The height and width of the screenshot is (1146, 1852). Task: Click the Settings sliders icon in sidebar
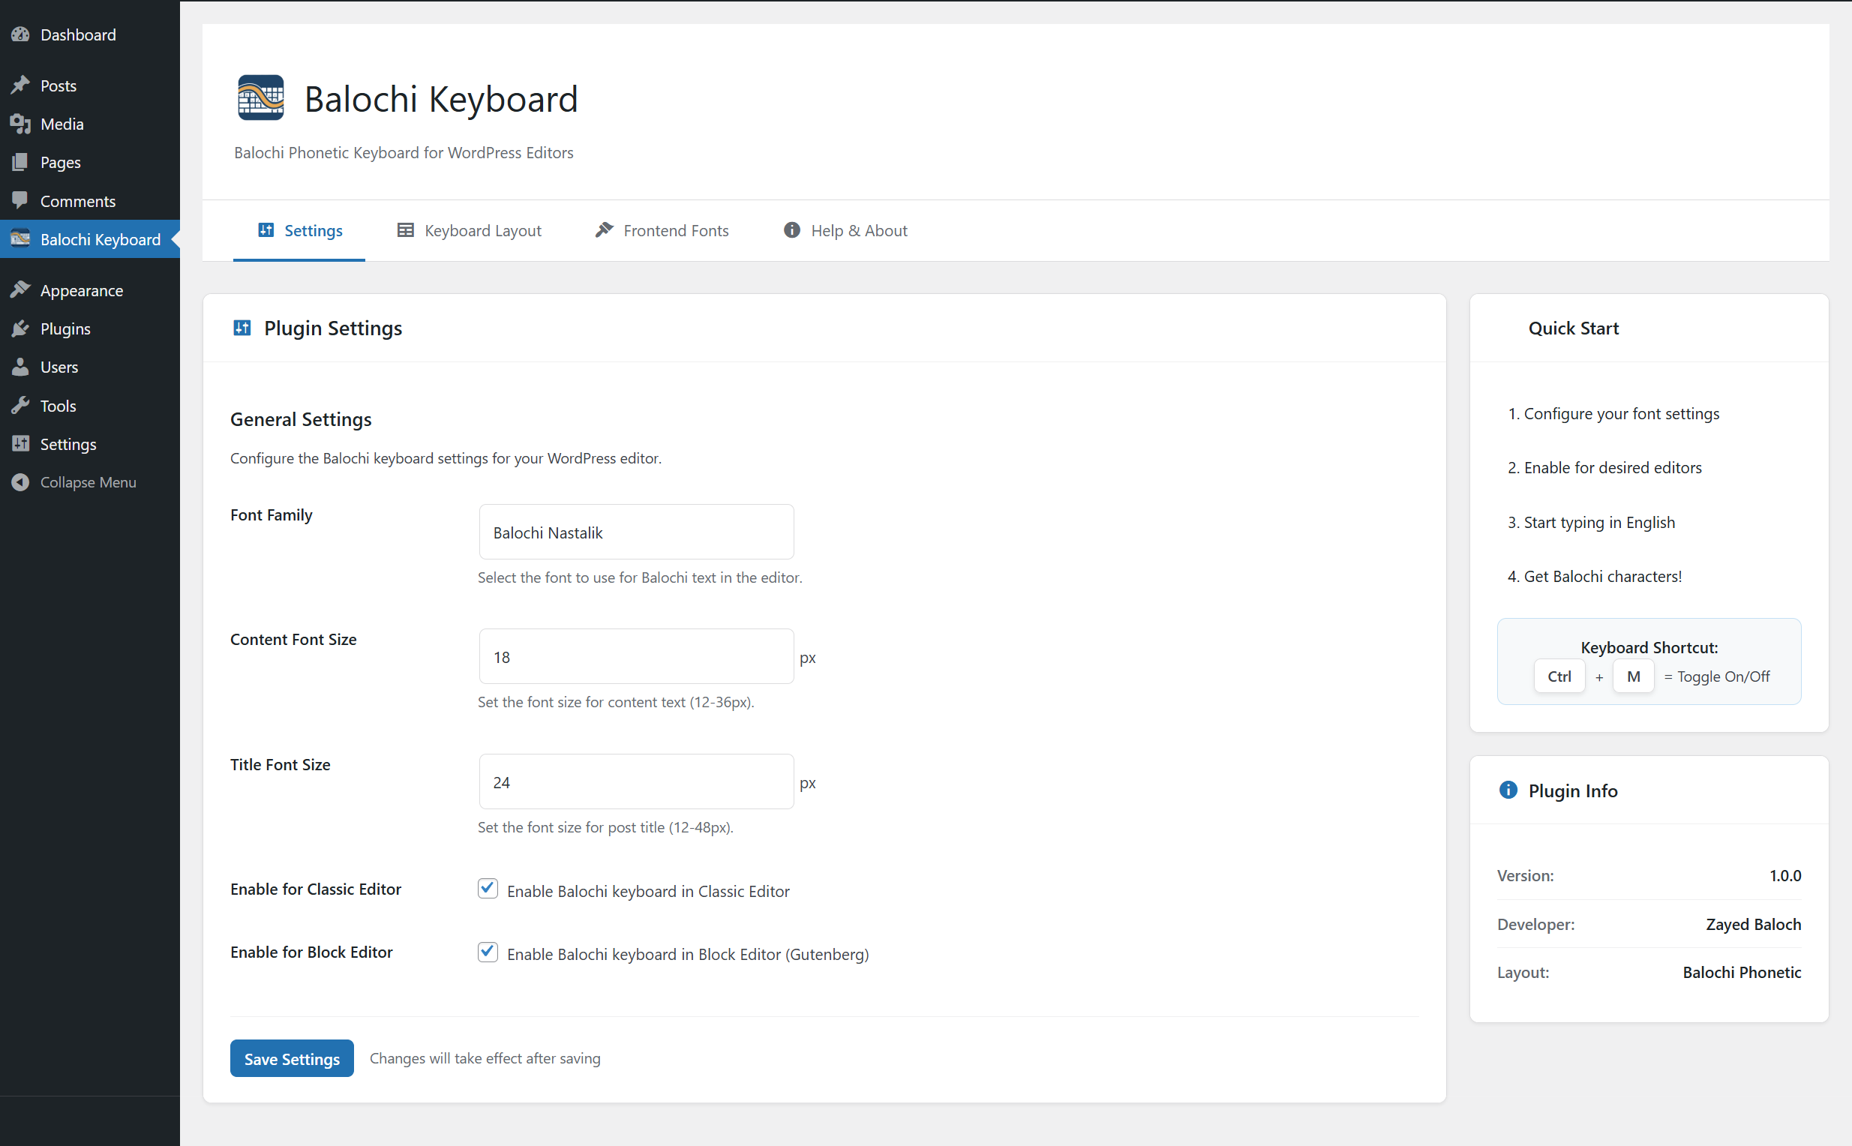[20, 443]
